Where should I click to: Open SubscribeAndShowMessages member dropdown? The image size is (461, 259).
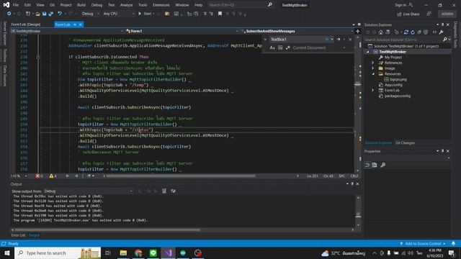pos(297,31)
